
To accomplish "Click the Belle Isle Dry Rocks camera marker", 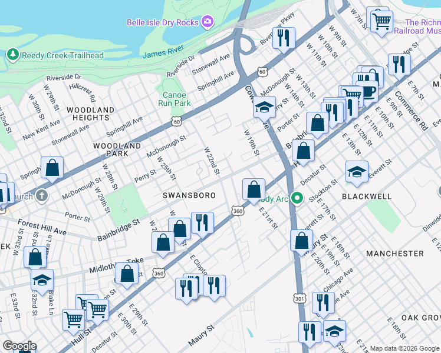I will tap(208, 21).
